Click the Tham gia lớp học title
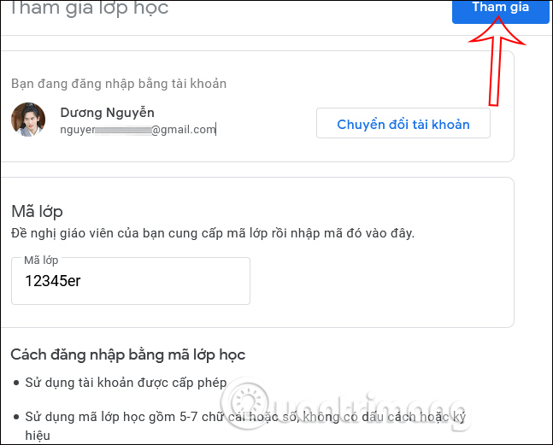 pos(90,8)
